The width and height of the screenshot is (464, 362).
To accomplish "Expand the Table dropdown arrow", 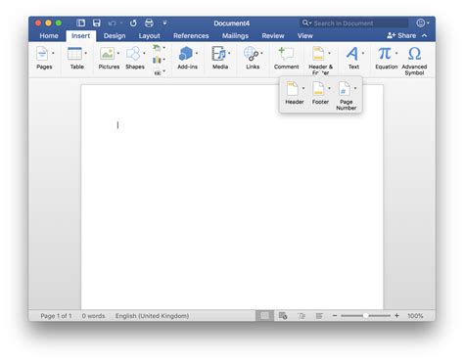I will click(86, 53).
